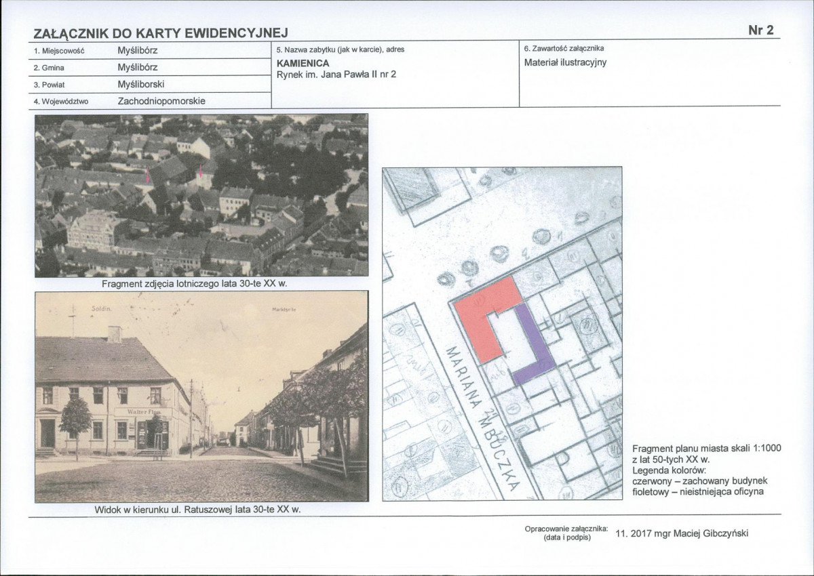Click the address Rynek im. Jana Pawła II nr 2

(336, 75)
